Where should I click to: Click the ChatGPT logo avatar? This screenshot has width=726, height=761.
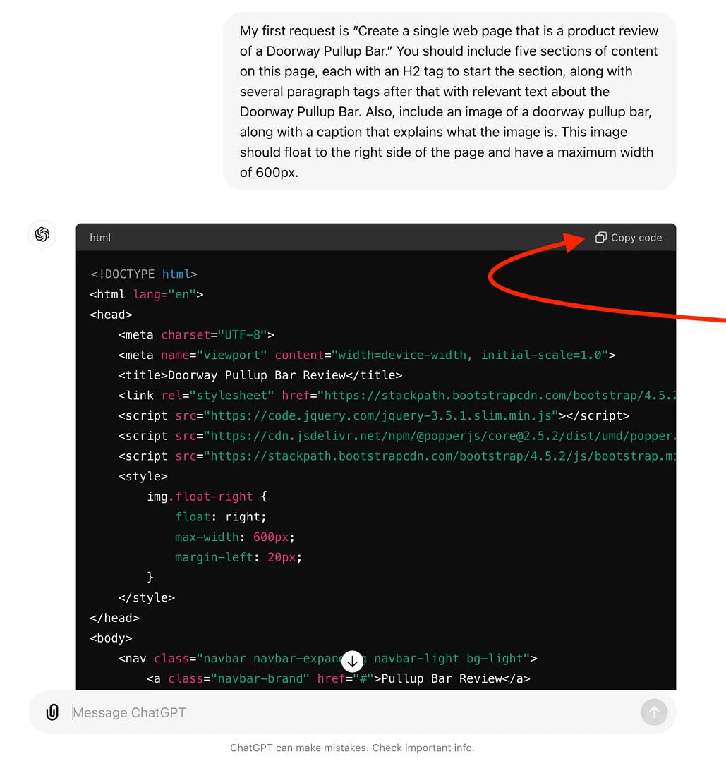click(42, 234)
